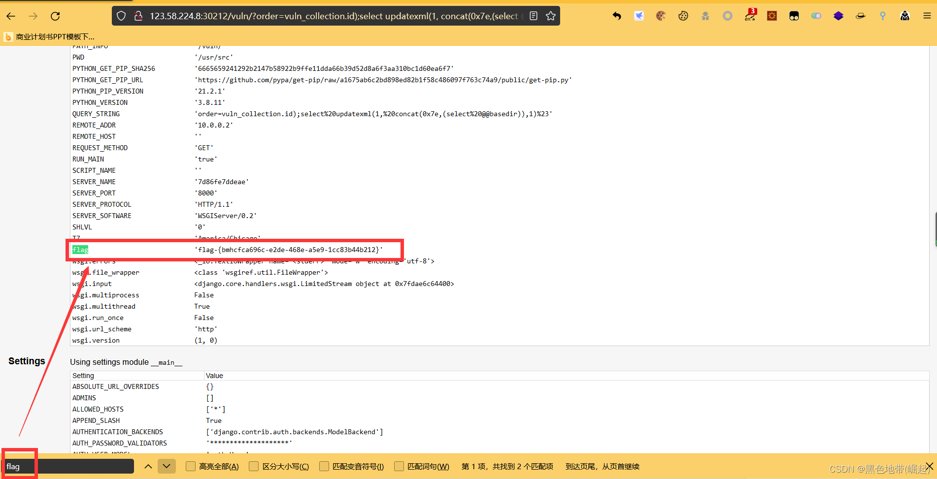The width and height of the screenshot is (937, 479).
Task: Open the site identity padlock menu
Action: [x=138, y=16]
